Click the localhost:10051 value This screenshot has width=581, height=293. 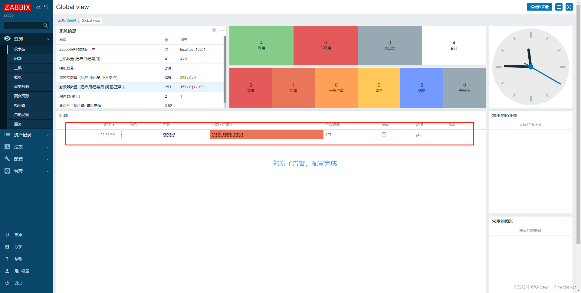click(x=193, y=50)
